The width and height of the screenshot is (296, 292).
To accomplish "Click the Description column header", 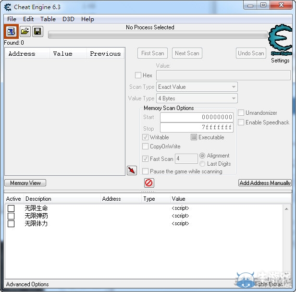I will tap(62, 199).
